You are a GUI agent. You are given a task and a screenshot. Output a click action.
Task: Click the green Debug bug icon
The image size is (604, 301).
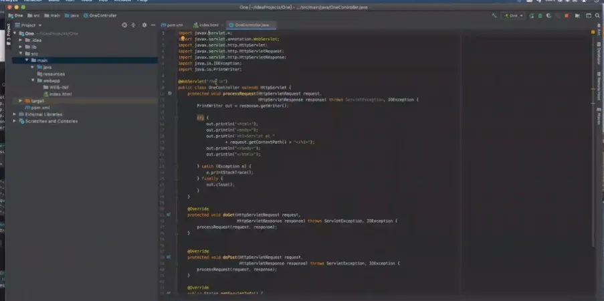click(540, 16)
